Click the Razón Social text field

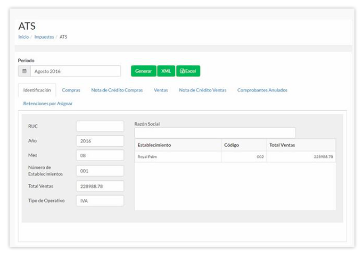click(x=214, y=132)
